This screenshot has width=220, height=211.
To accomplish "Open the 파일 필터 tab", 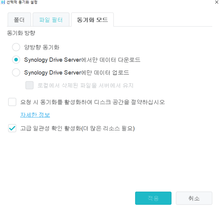I will [x=51, y=20].
